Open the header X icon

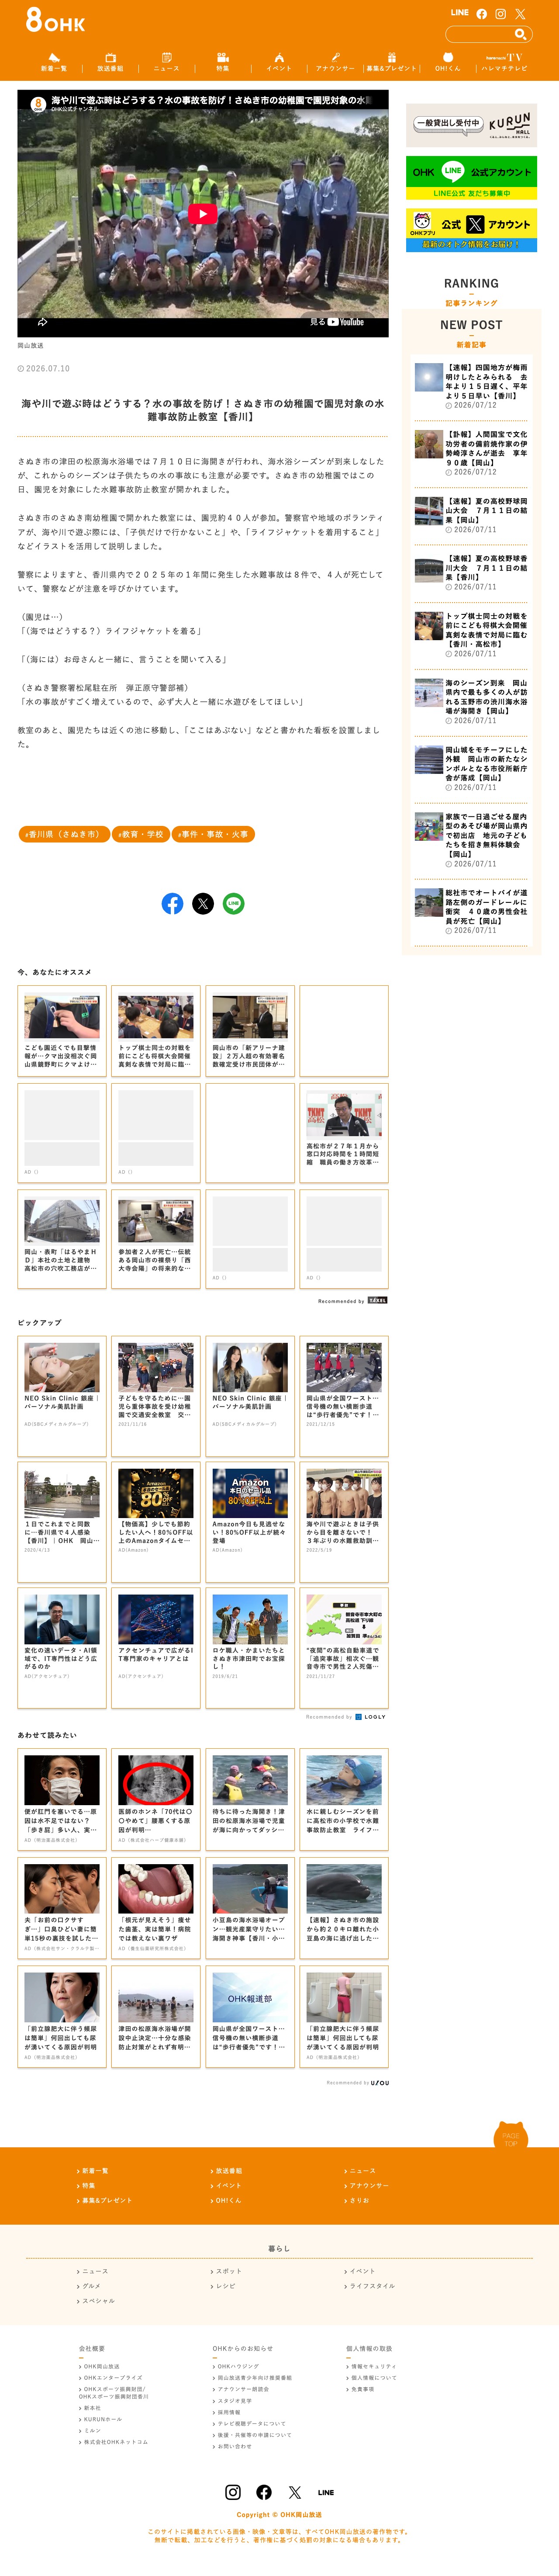point(520,14)
